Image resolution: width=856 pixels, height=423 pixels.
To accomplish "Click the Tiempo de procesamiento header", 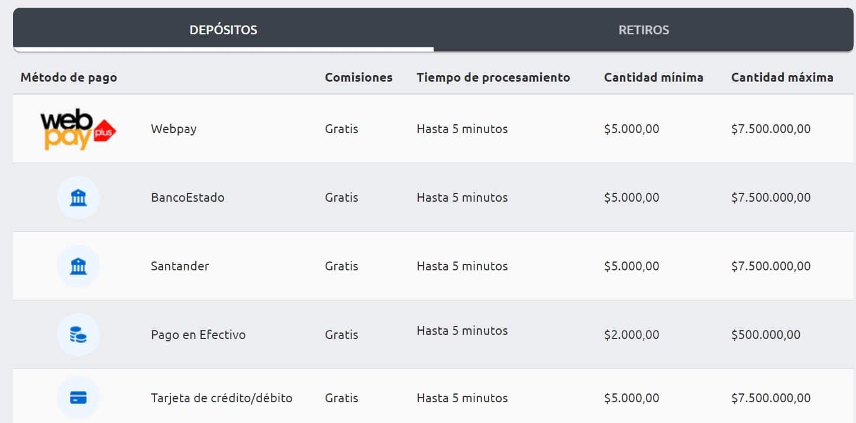I will 493,77.
